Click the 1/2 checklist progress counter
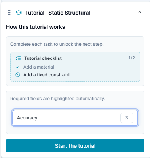Image resolution: width=150 pixels, height=158 pixels. click(131, 58)
